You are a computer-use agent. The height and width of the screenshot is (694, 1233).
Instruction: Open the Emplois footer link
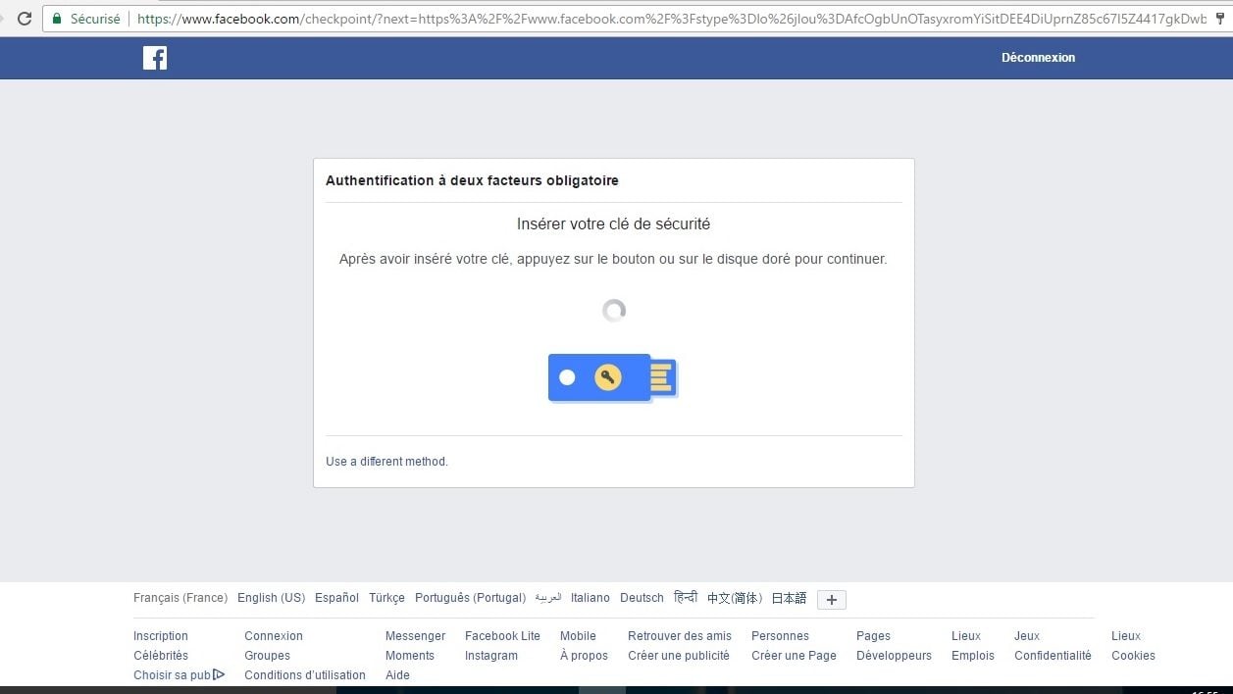click(973, 656)
